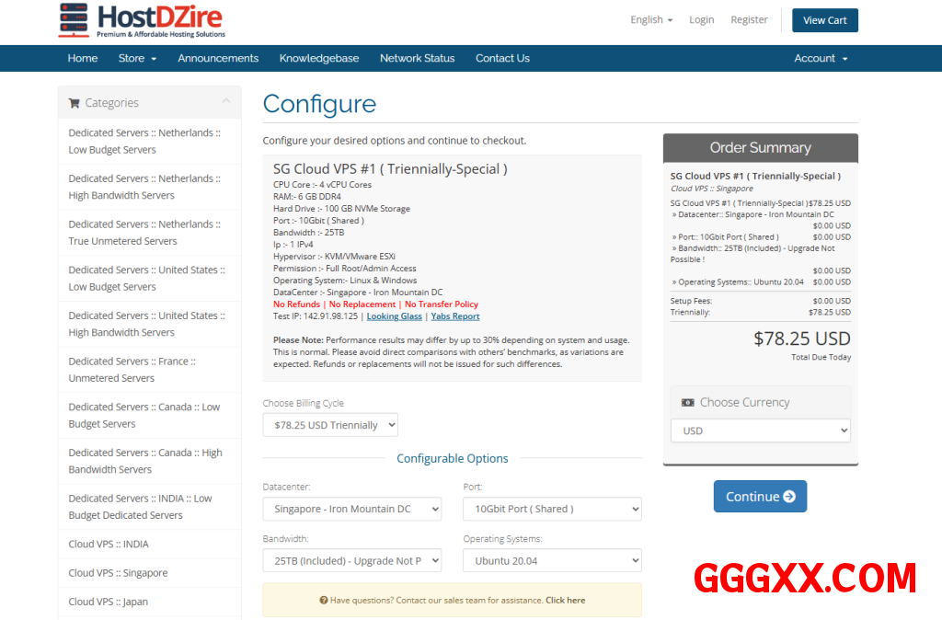Open the Bandwidth selection dropdown
Image resolution: width=942 pixels, height=620 pixels.
coord(351,560)
